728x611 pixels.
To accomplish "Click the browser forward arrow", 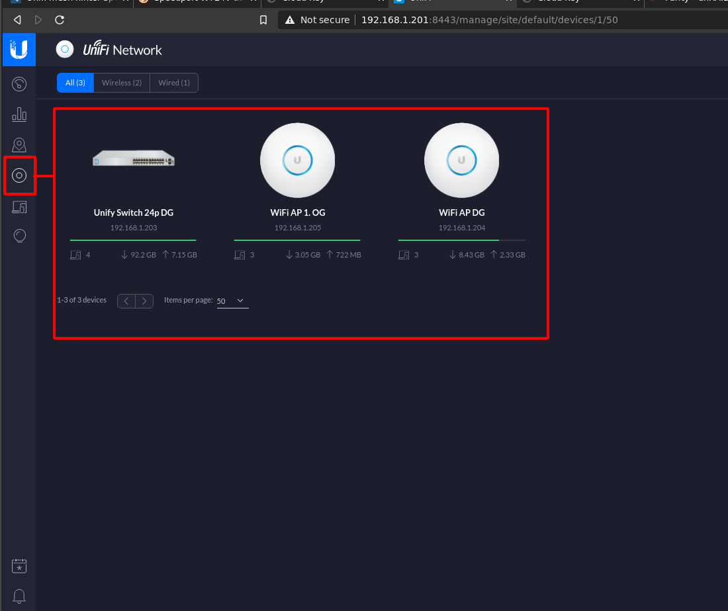I will [x=38, y=20].
